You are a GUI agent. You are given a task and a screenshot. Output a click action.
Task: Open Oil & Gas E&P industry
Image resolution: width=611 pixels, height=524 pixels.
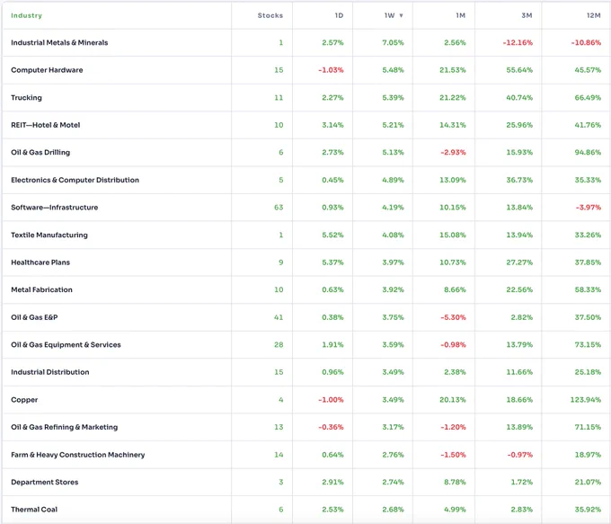click(x=34, y=317)
